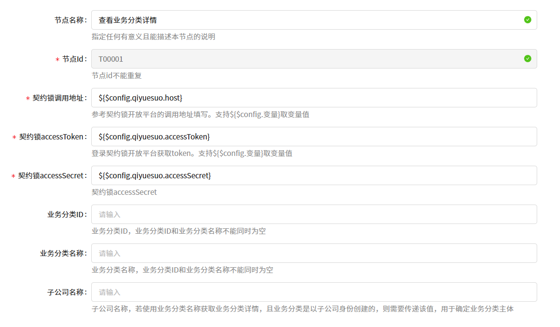The image size is (560, 327).
Task: Click the green checkmark in the 节点Id field
Action: point(527,59)
